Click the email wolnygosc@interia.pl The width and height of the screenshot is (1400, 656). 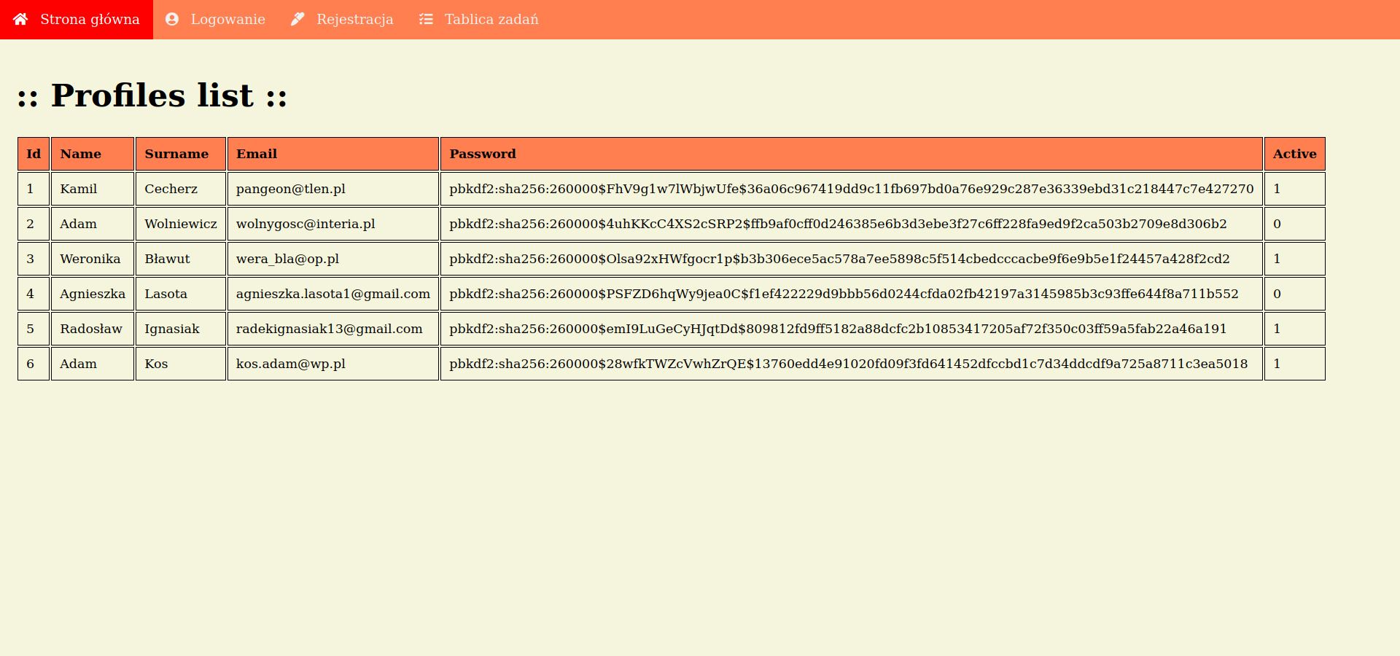coord(333,224)
